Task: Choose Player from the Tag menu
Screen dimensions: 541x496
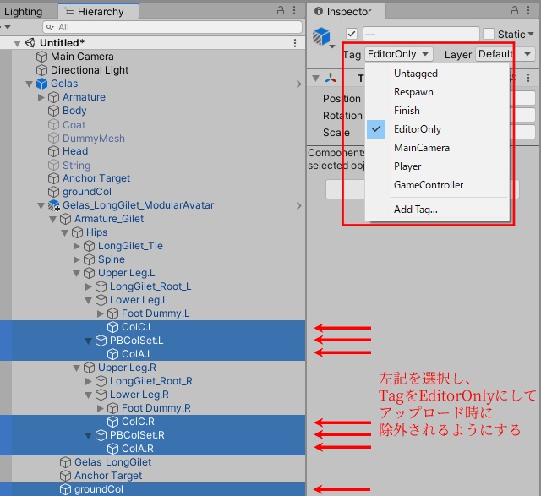Action: [x=437, y=166]
